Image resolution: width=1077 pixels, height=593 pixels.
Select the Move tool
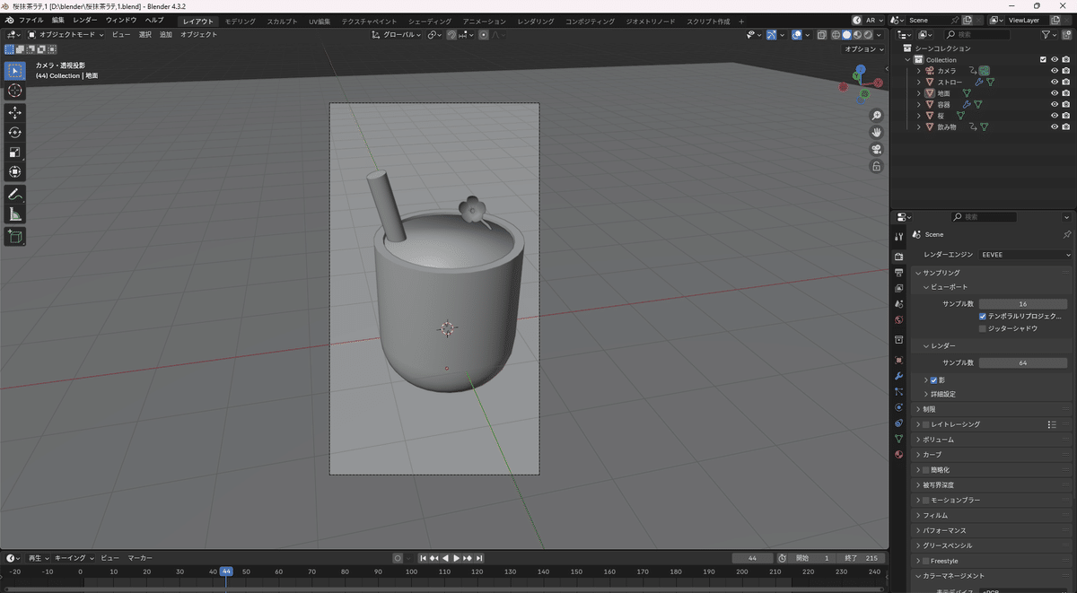click(x=15, y=112)
